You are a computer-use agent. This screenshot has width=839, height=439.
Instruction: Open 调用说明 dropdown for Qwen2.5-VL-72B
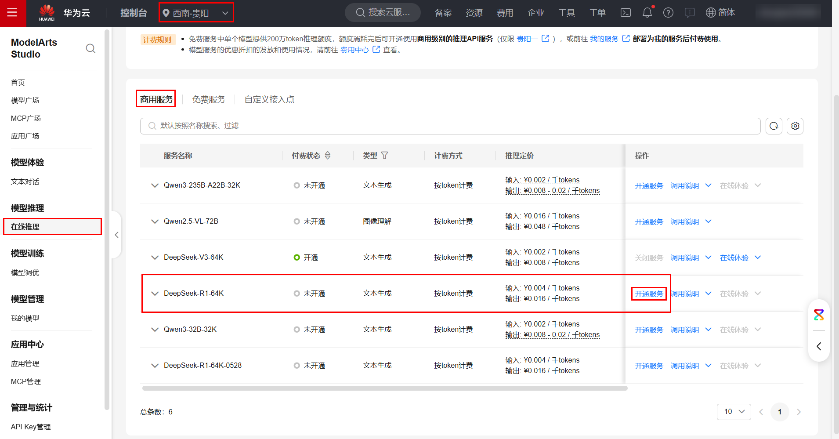click(708, 221)
